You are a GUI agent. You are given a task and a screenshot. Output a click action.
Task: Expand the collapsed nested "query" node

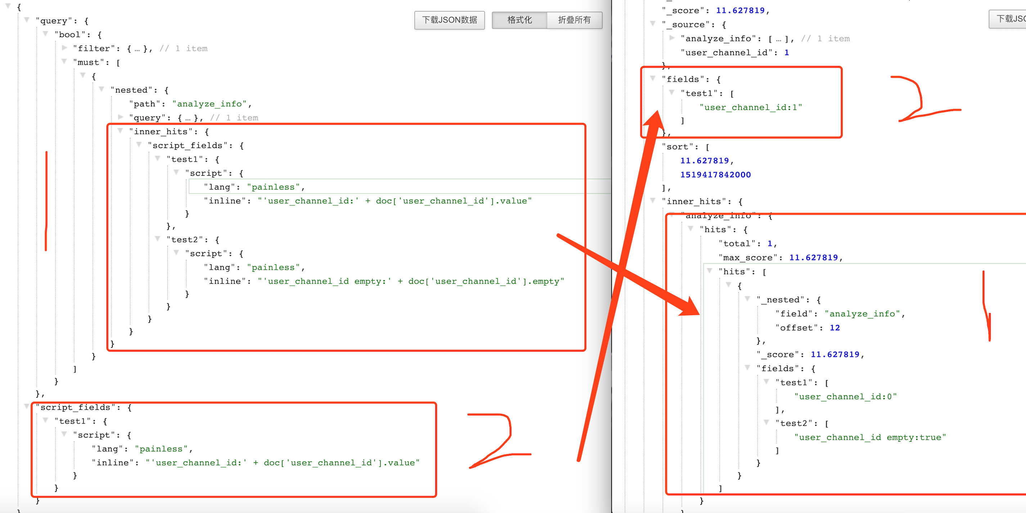121,117
